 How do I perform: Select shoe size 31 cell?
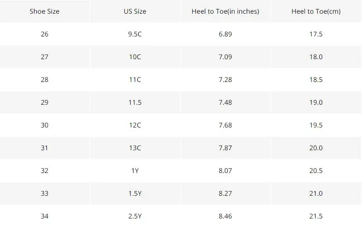coord(44,148)
